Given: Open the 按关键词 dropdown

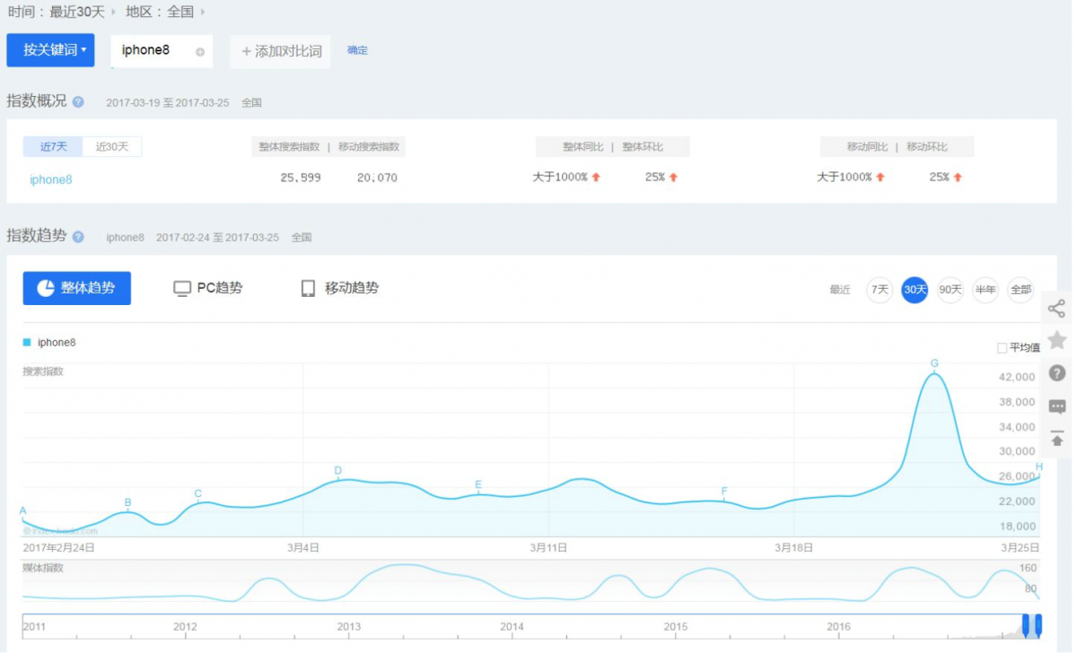Looking at the screenshot, I should (50, 50).
